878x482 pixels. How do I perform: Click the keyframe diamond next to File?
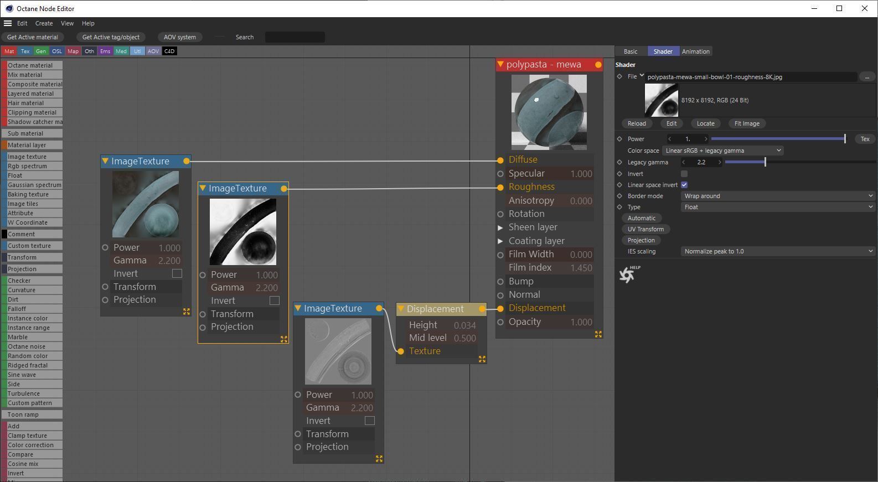coord(619,77)
